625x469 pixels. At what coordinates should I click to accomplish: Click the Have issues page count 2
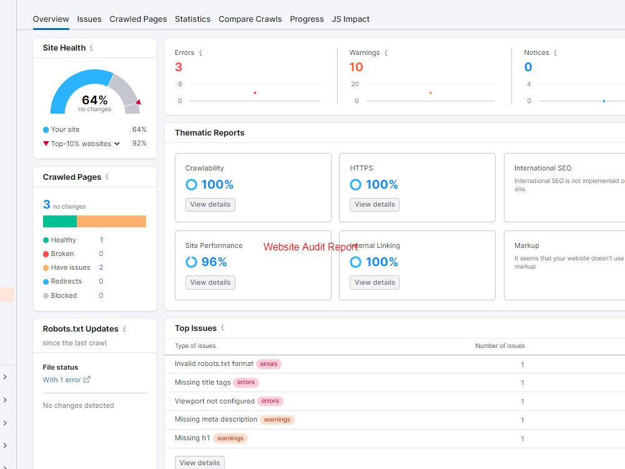tap(101, 267)
